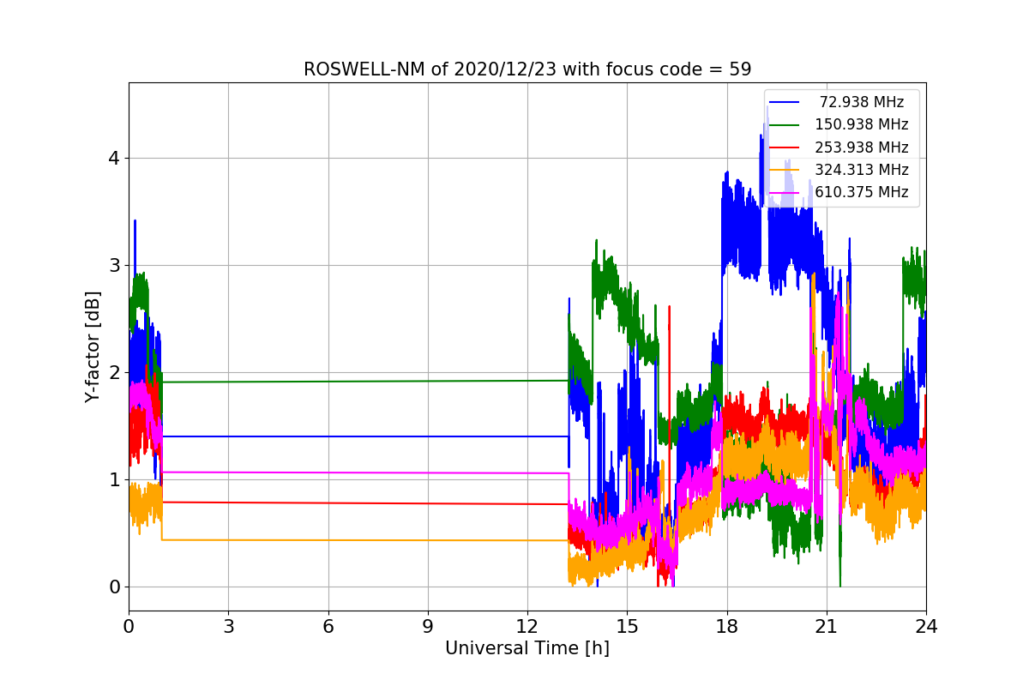
Task: Click the flat red line near 0.8 dB
Action: point(364,503)
